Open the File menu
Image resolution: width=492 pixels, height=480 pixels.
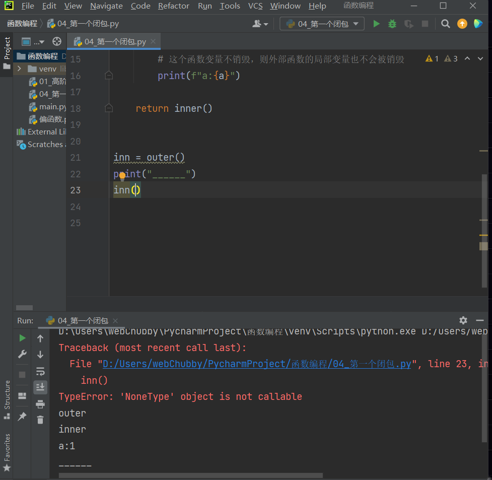pos(28,6)
